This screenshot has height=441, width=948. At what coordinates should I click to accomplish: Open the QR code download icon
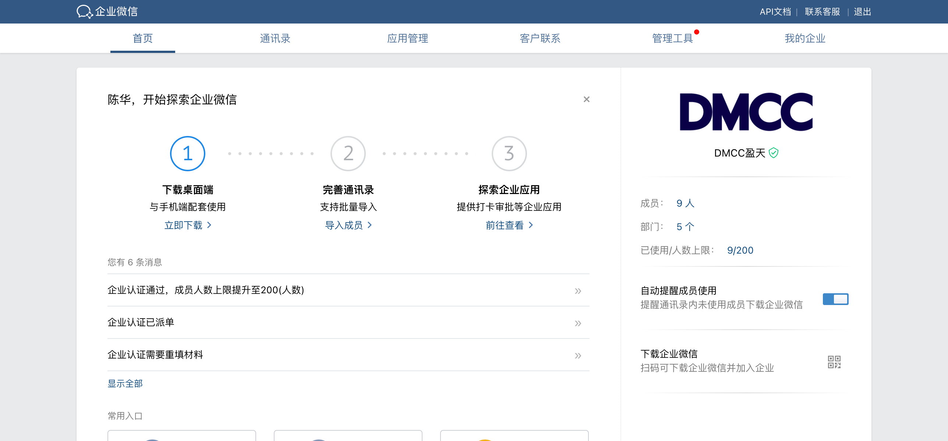point(834,362)
